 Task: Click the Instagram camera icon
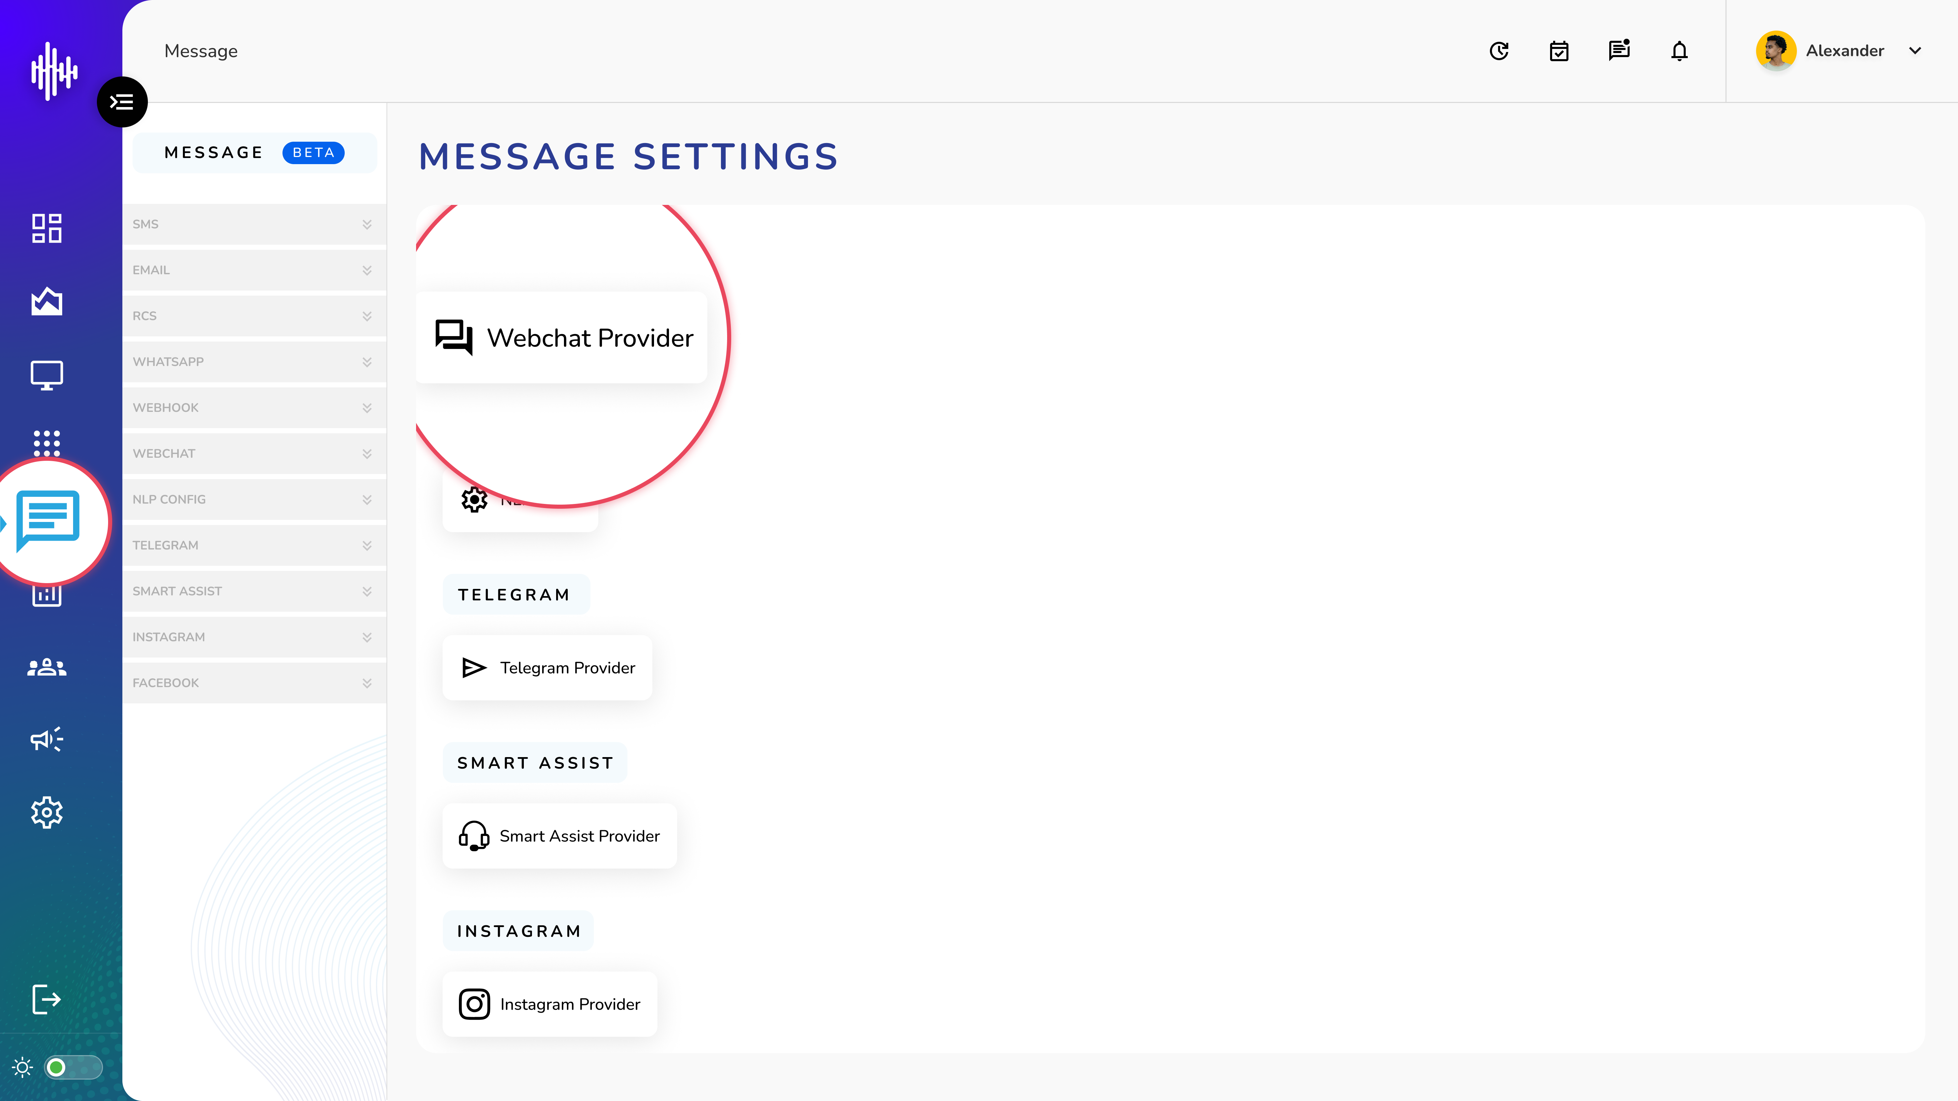[x=474, y=1004]
